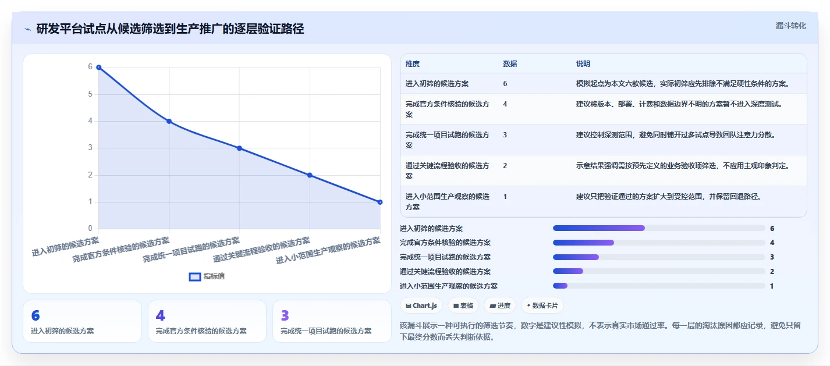Click the description starting 模拟起点为本文六款候选

(683, 84)
